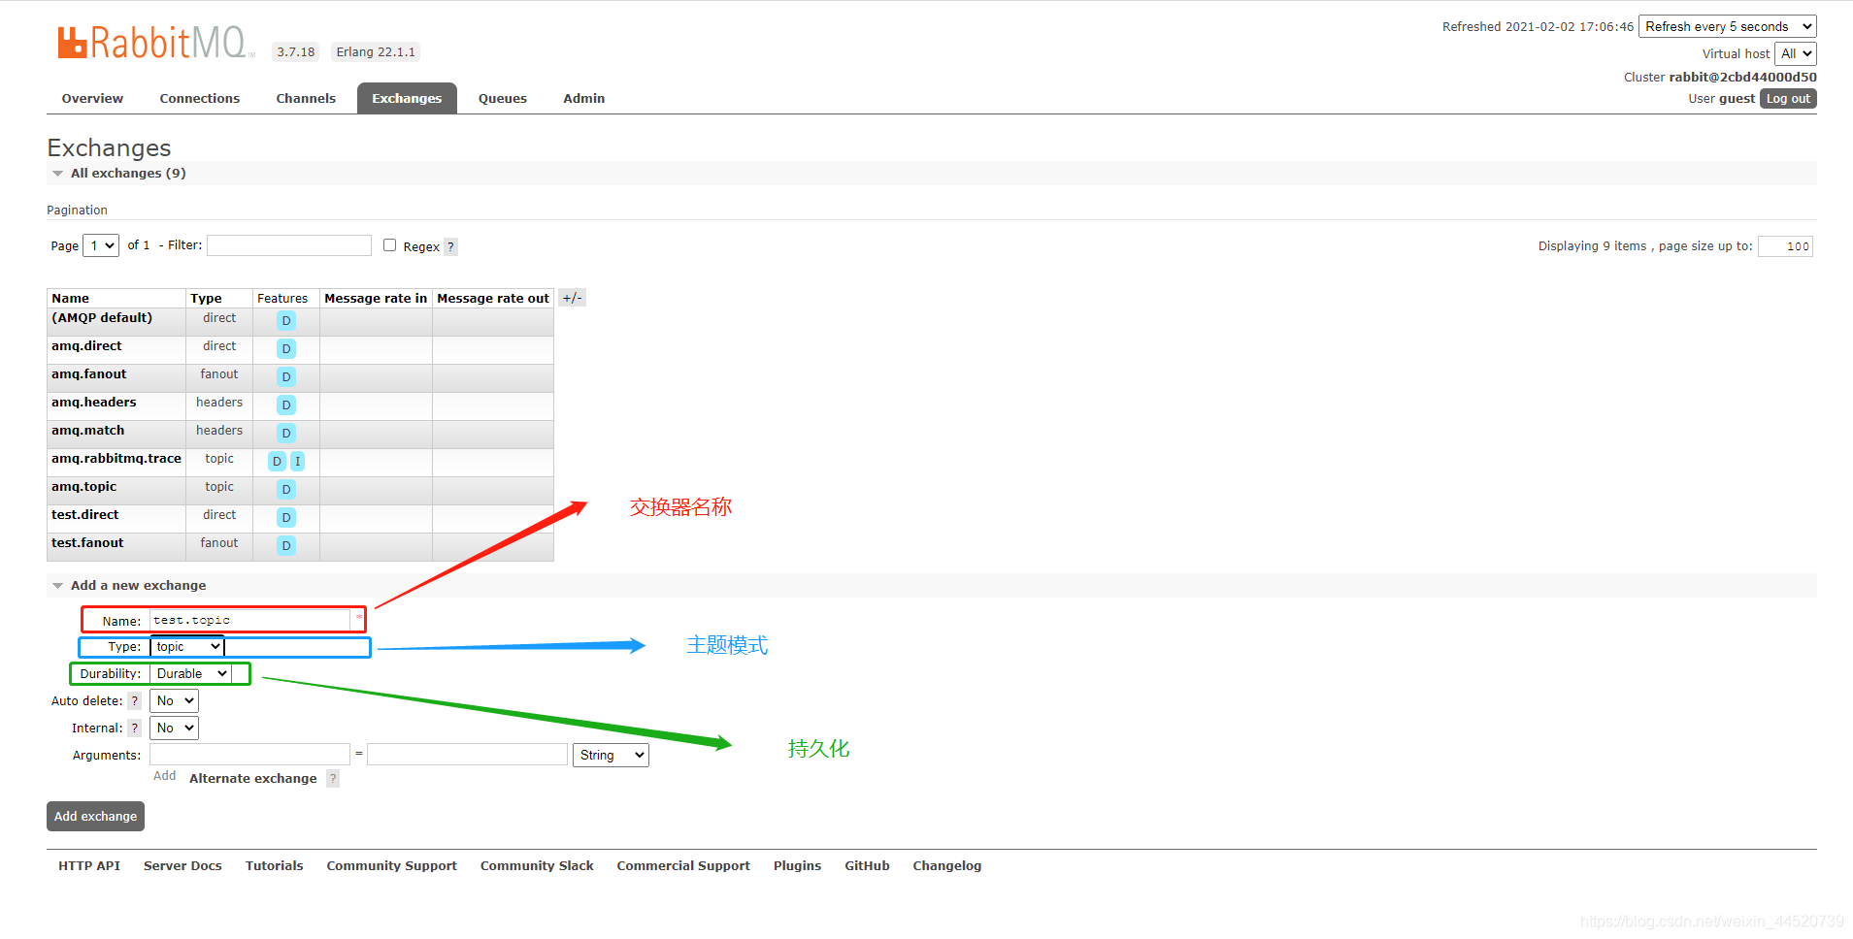Click the D badge on amq.rabbitmq.trace row
This screenshot has width=1853, height=939.
point(278,461)
